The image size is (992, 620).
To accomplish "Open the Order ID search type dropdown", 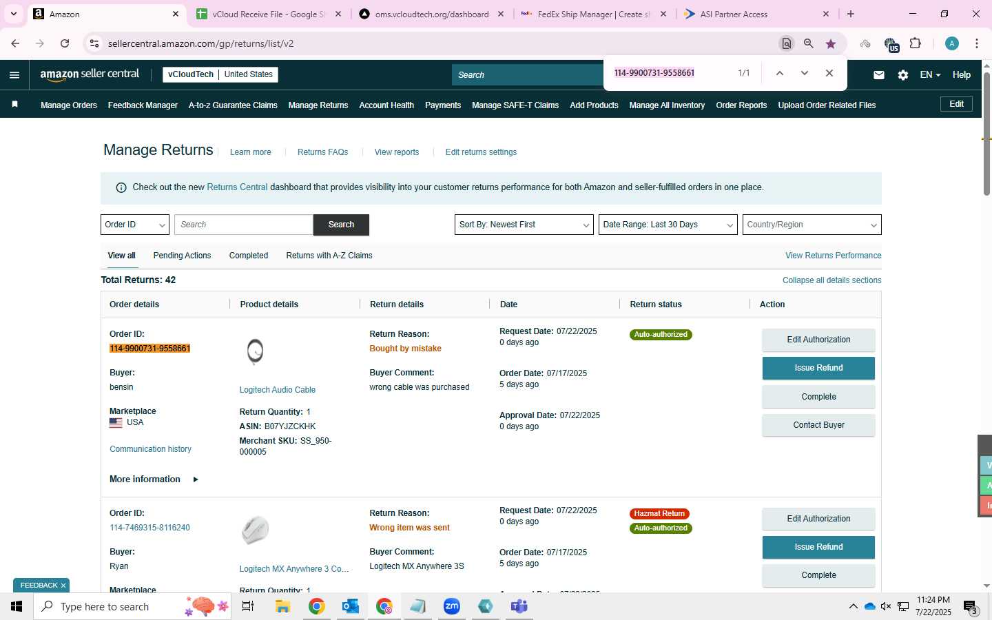I will pos(135,225).
